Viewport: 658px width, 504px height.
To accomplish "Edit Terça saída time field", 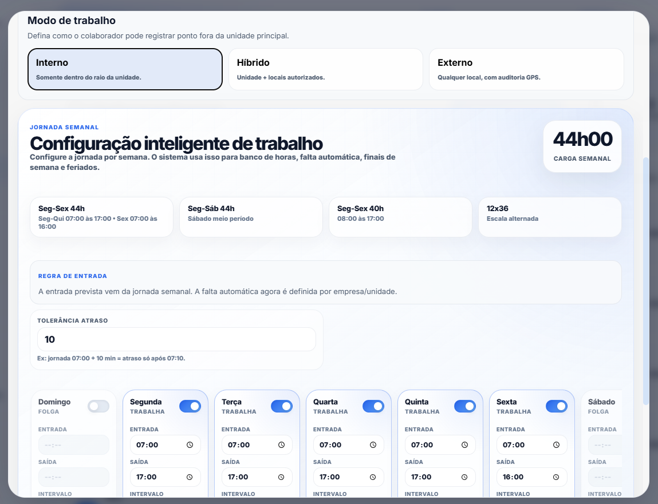I will (x=257, y=477).
